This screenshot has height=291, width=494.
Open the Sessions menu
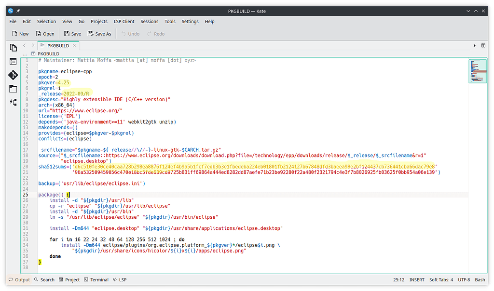click(x=149, y=21)
